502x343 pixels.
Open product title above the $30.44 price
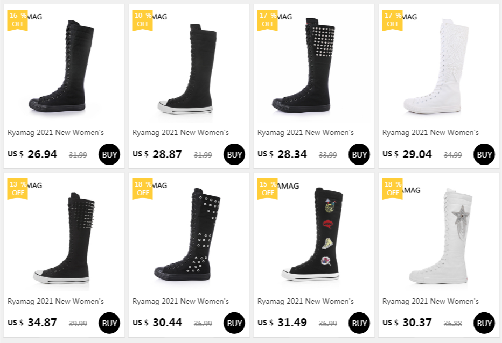coord(180,301)
